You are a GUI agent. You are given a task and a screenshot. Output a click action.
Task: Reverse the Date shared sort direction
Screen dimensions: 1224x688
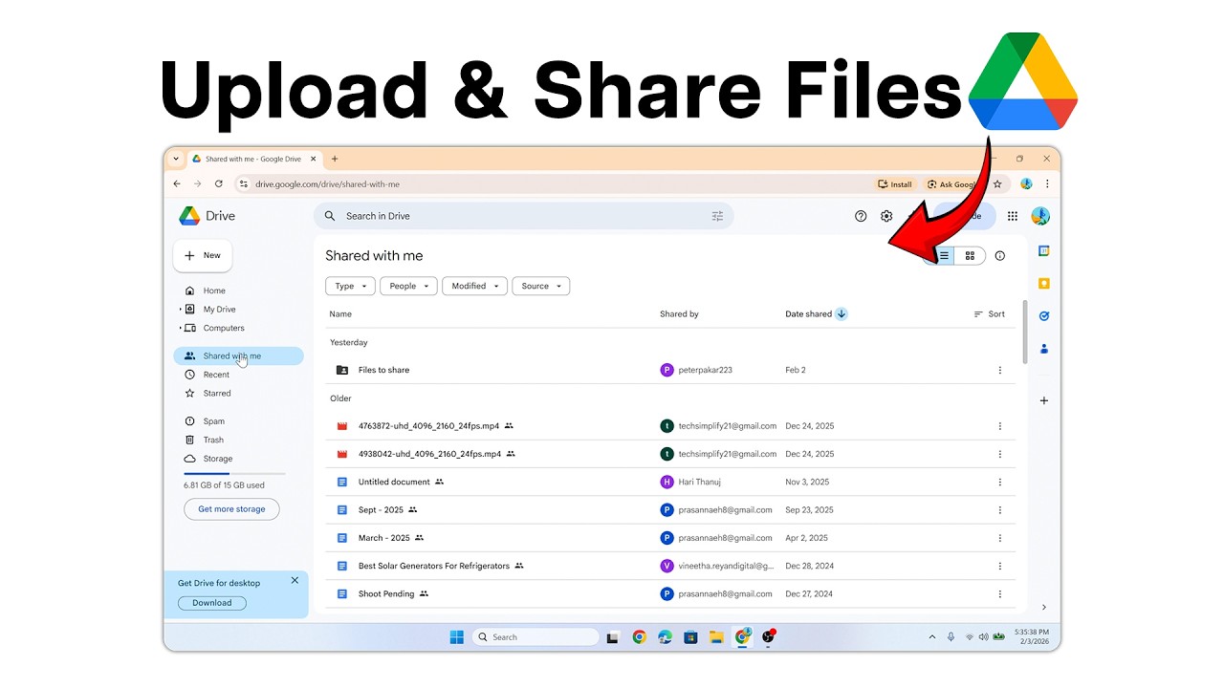click(841, 313)
